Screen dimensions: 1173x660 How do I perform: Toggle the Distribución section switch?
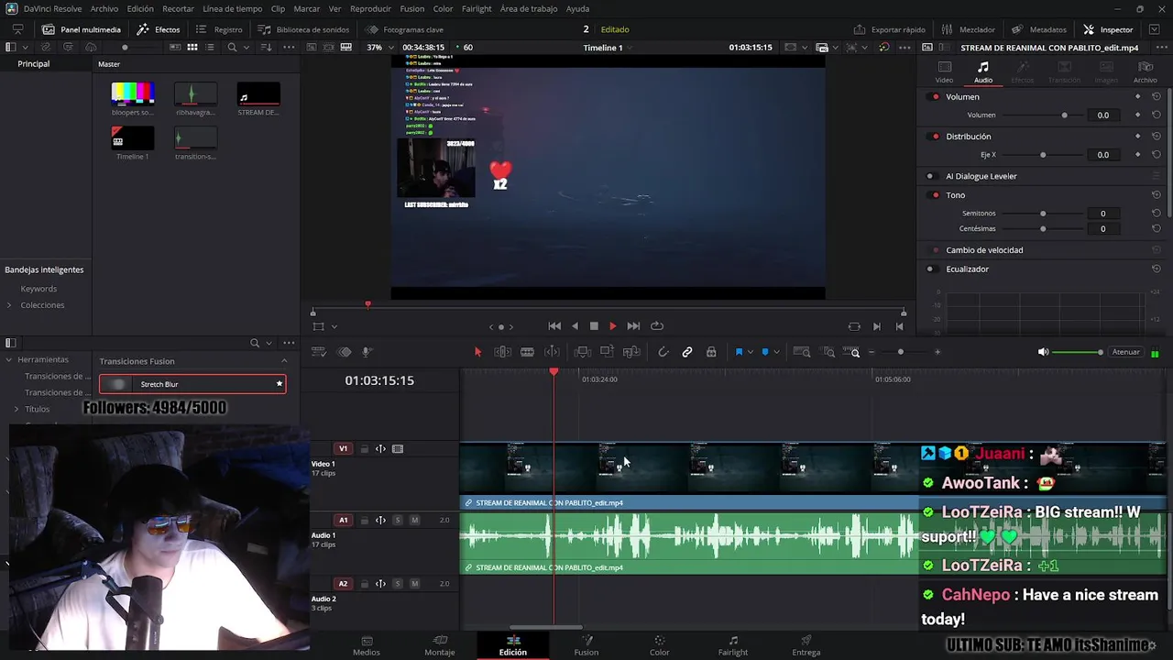point(935,137)
